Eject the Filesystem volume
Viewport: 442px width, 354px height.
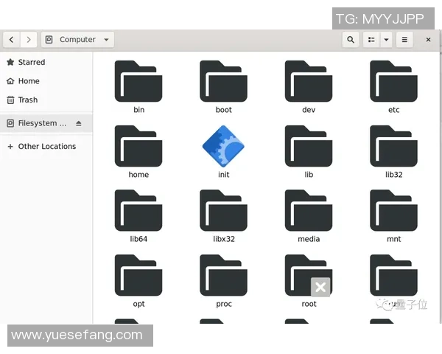tap(79, 123)
